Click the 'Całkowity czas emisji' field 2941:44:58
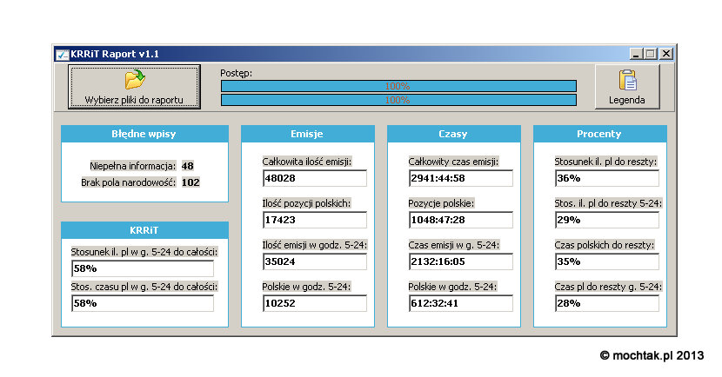Viewport: 722px width, 377px height. [x=461, y=178]
